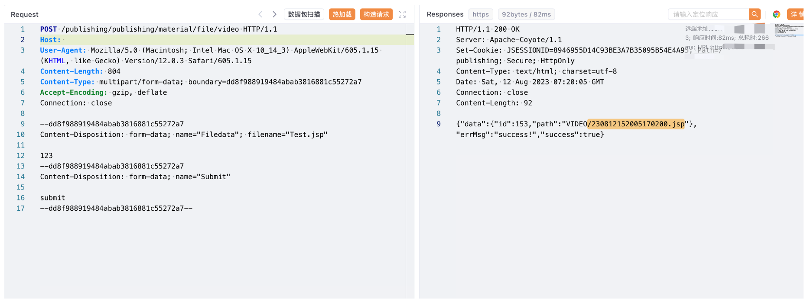
Task: Focus the 请输入定位响应 search field
Action: pos(708,14)
